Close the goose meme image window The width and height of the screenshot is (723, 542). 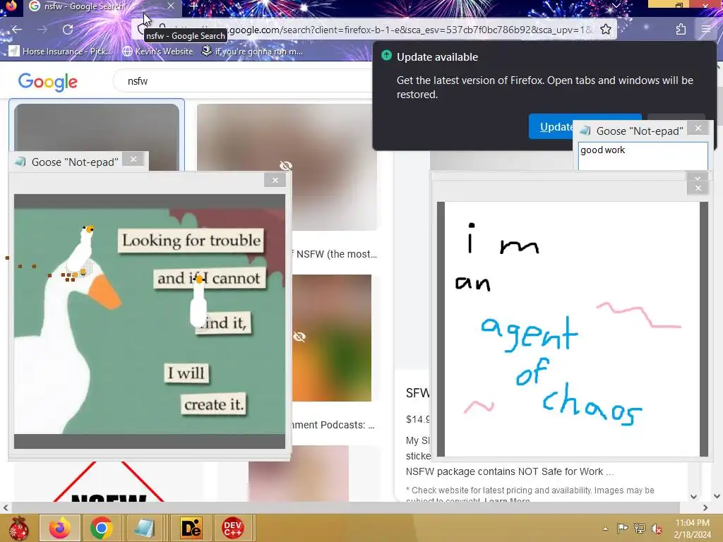tap(275, 180)
